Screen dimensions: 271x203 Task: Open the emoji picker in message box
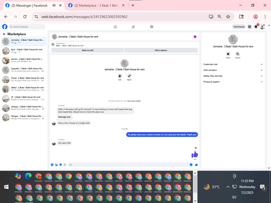(191, 165)
